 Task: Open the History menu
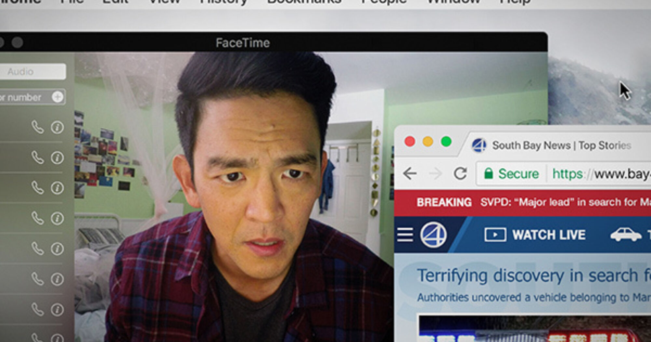tap(223, 2)
